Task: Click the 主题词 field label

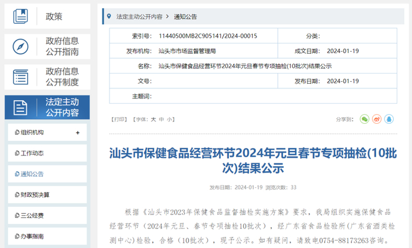Action: 142,96
